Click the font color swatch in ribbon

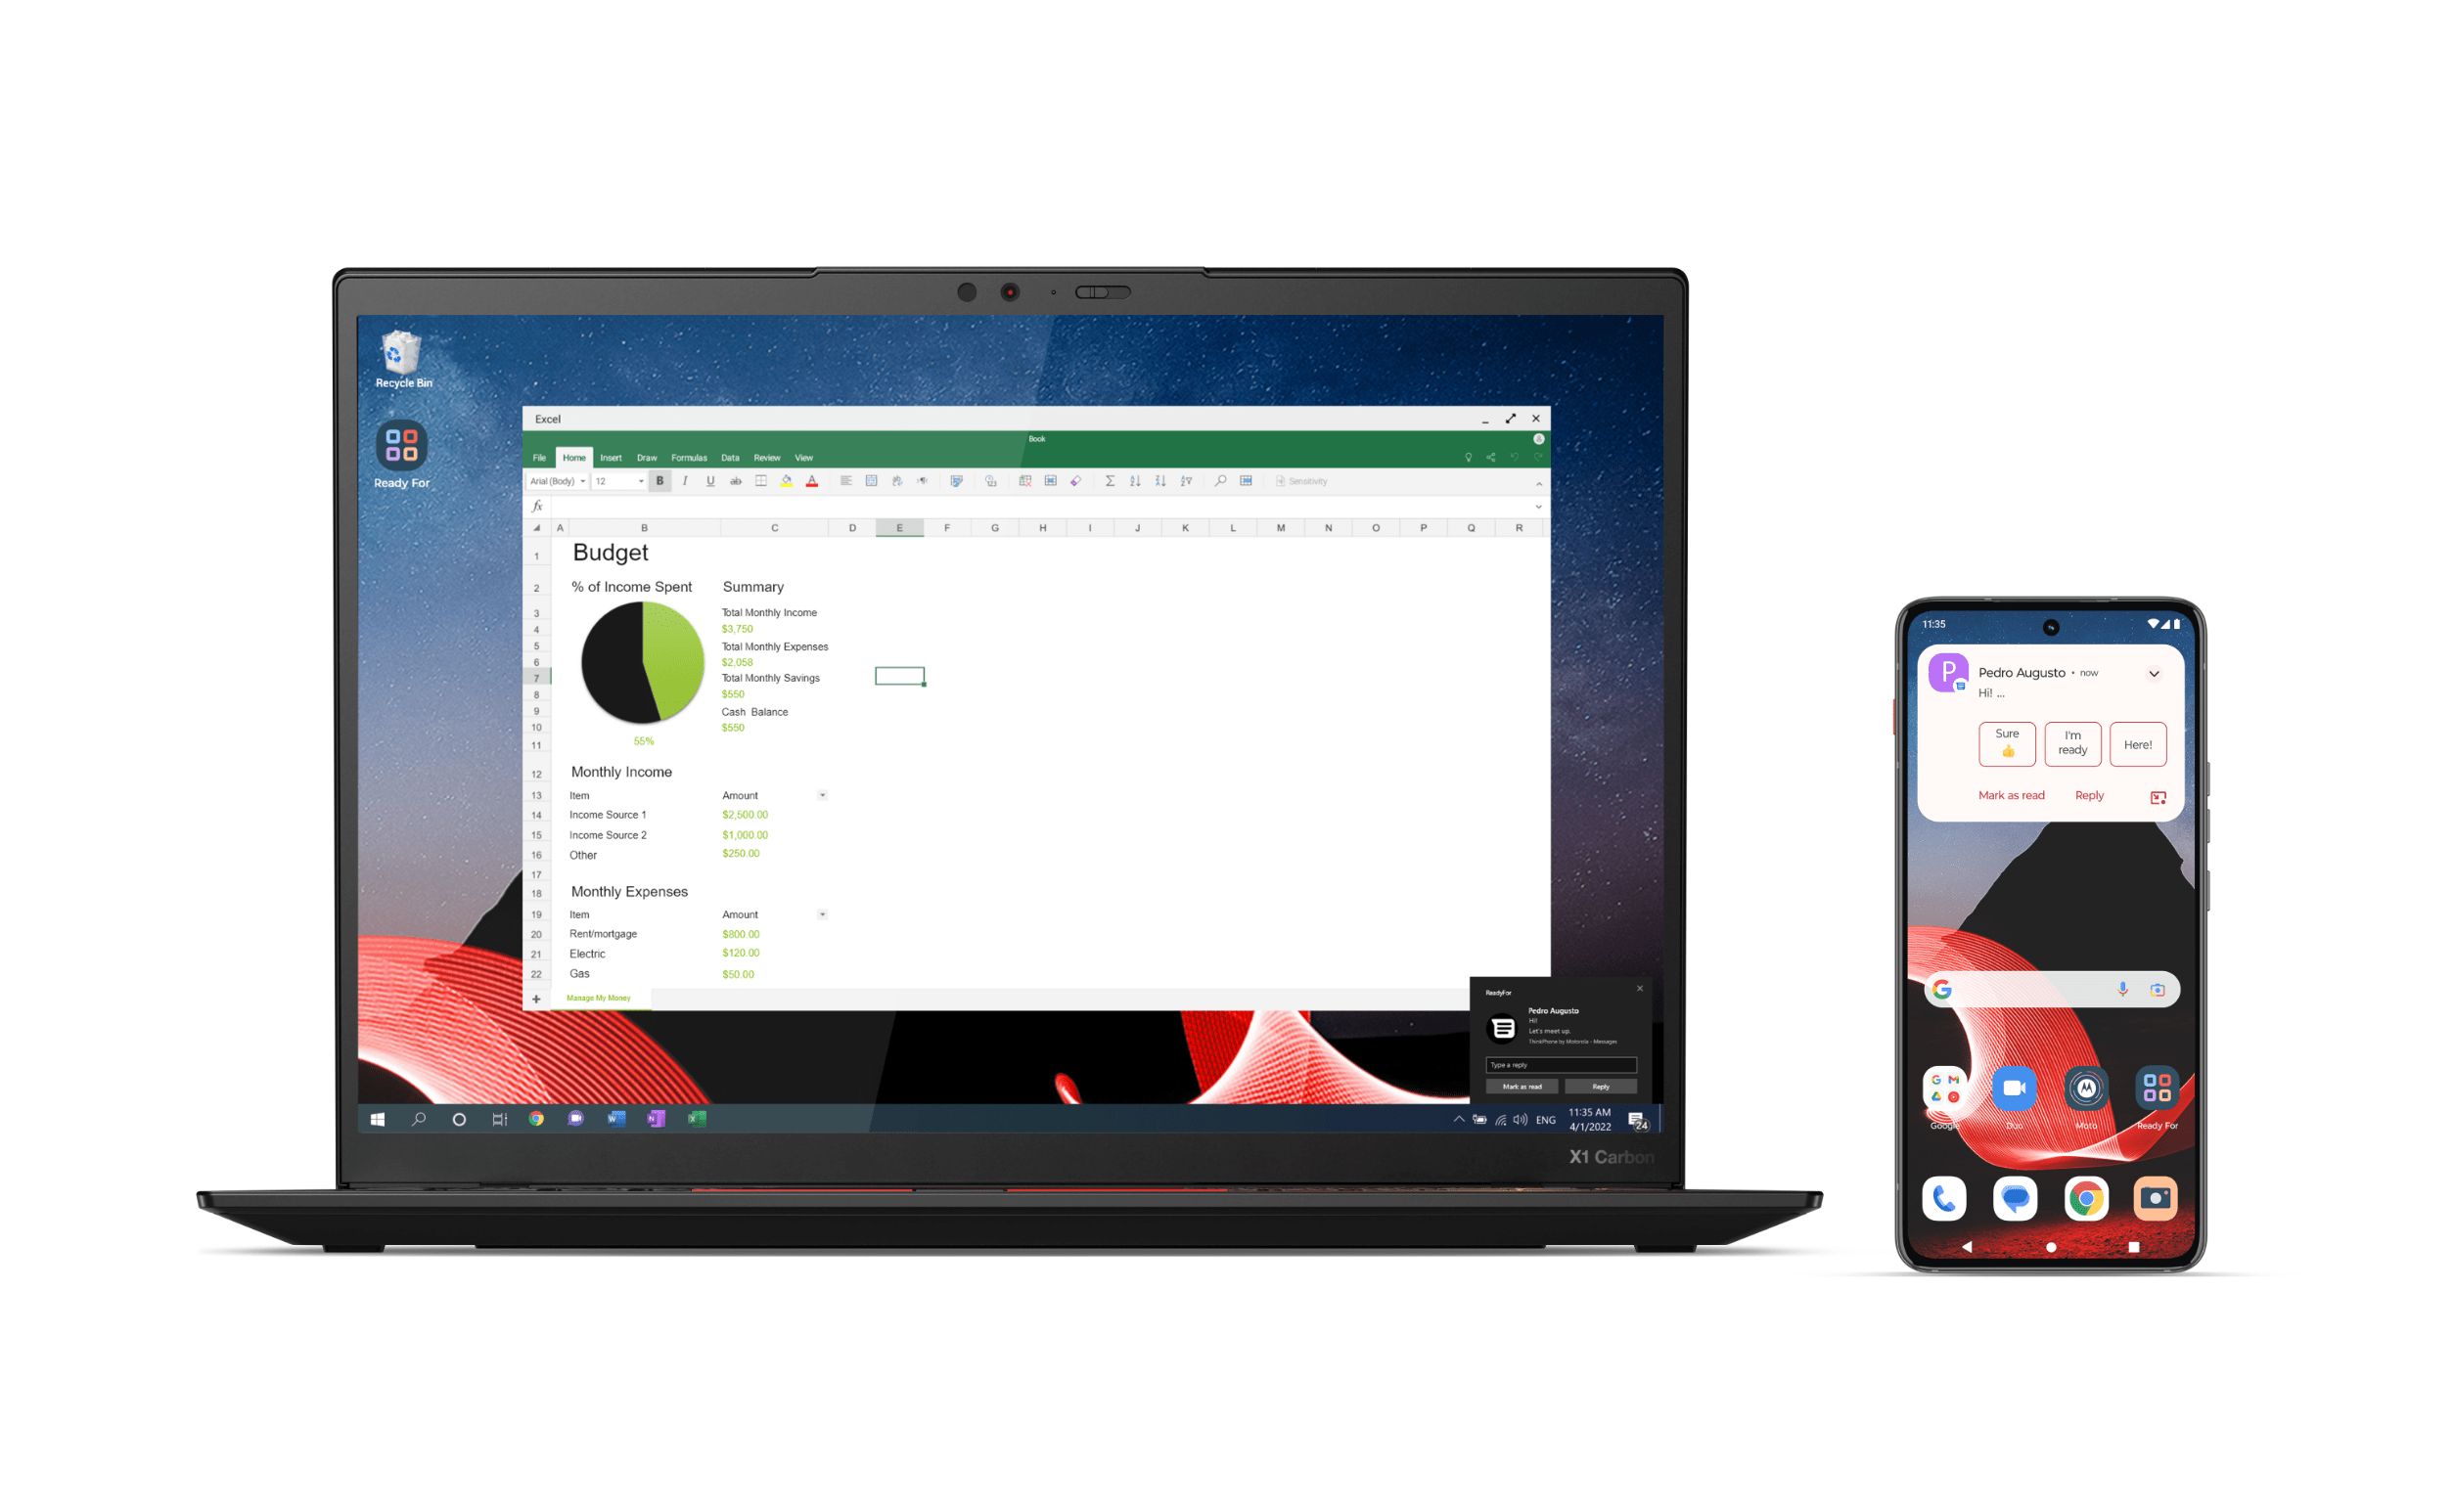pyautogui.click(x=811, y=483)
